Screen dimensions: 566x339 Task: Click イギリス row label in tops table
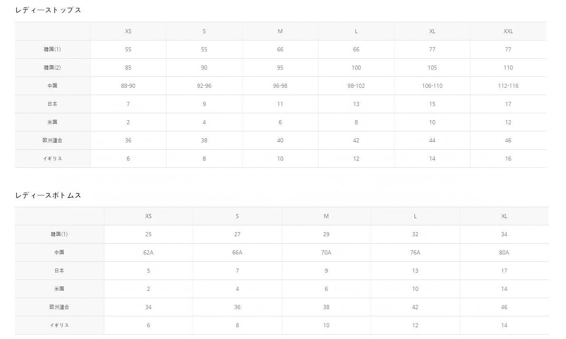coord(53,159)
